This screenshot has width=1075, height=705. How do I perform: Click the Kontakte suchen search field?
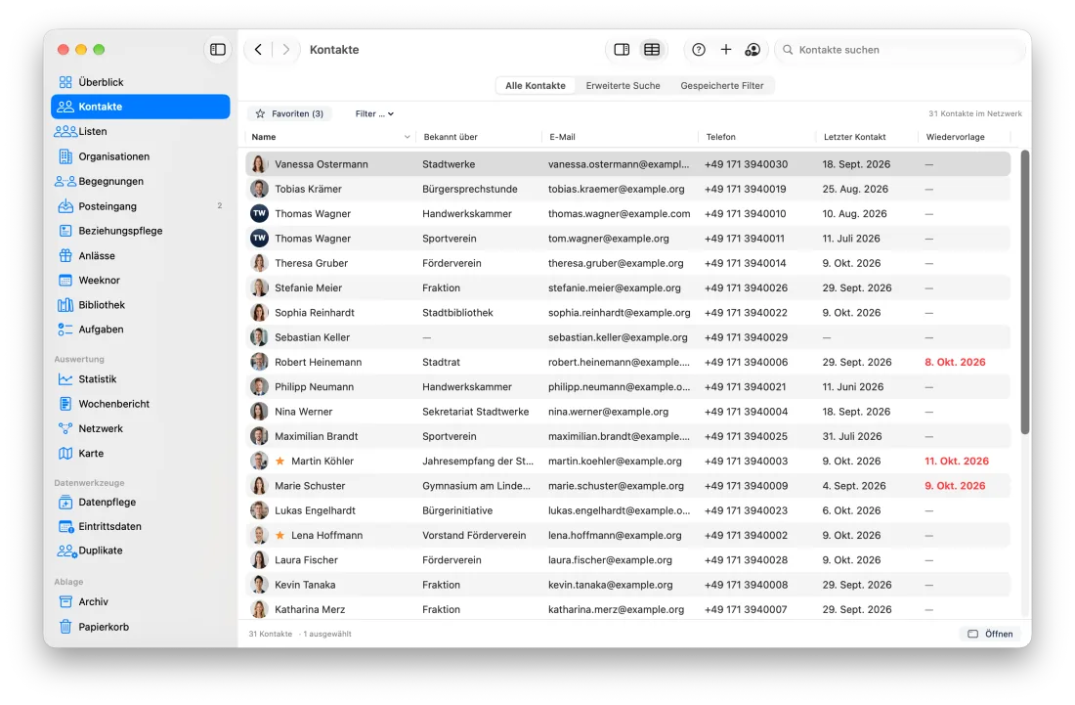coord(902,49)
